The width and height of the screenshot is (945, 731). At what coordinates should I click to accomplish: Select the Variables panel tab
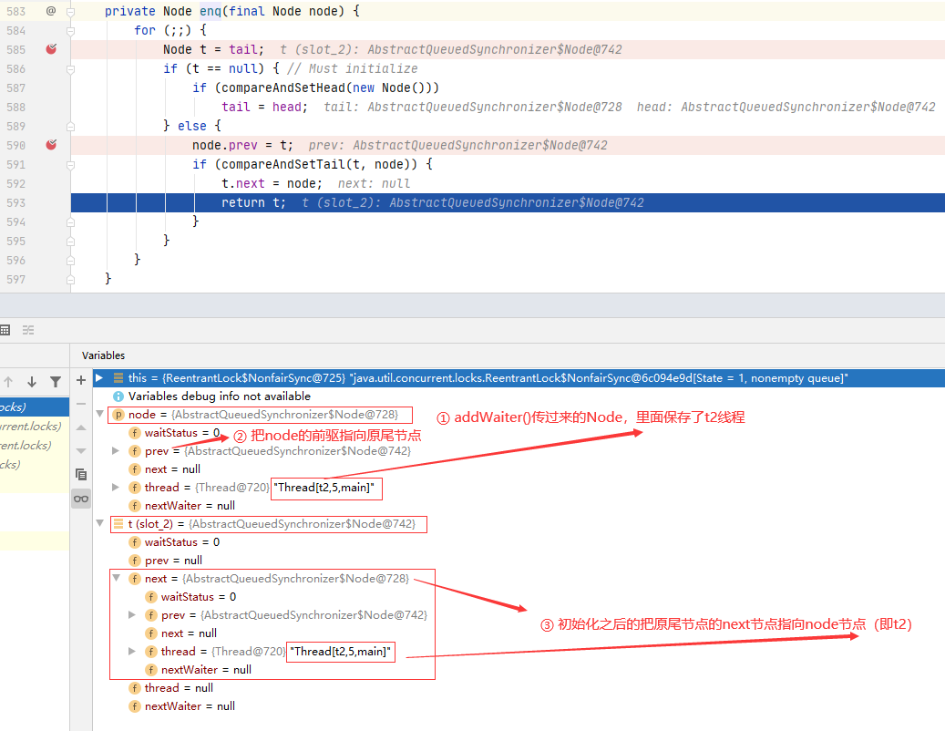tap(104, 355)
